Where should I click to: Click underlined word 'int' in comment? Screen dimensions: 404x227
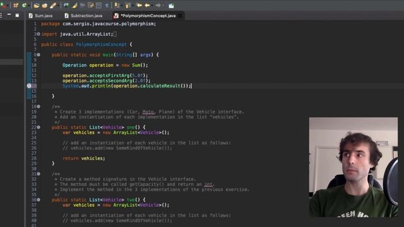point(208,184)
